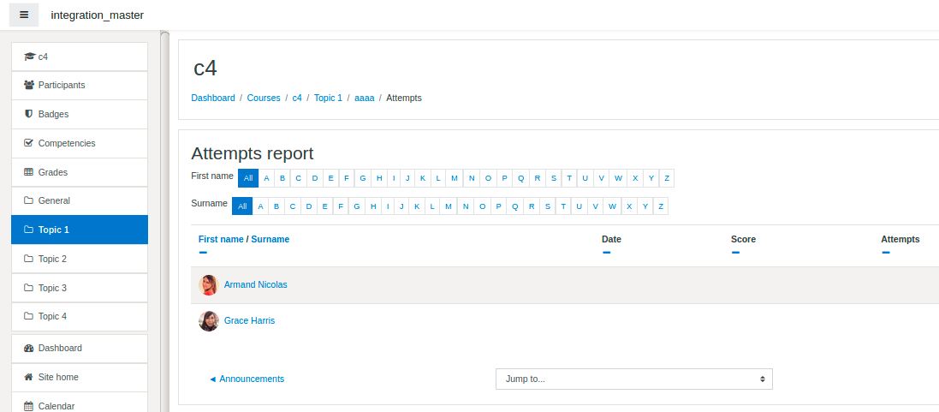Viewport: 939px width, 412px height.
Task: Filter First name by letter M
Action: pyautogui.click(x=455, y=178)
